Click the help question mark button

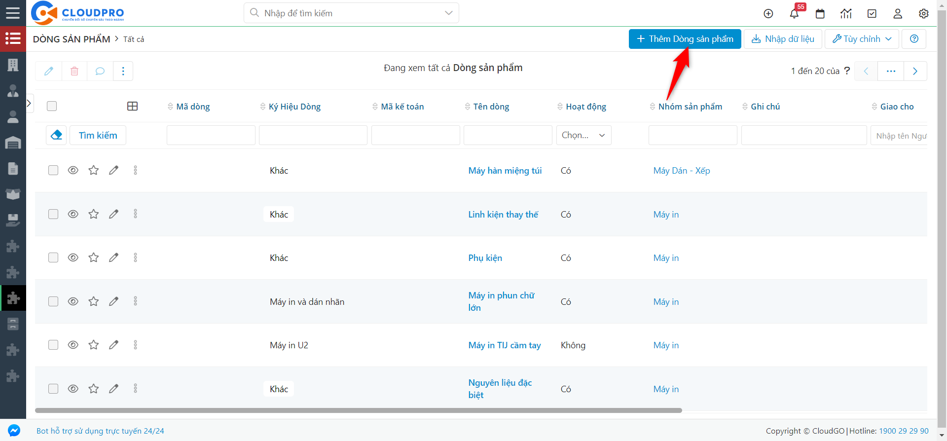tap(914, 39)
